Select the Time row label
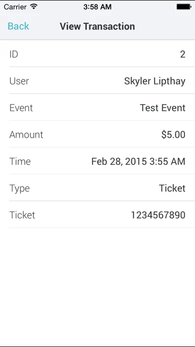This screenshot has width=195, height=347. tap(20, 162)
